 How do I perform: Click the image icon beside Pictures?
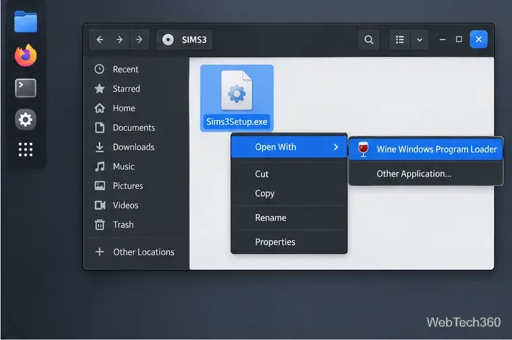click(x=100, y=186)
